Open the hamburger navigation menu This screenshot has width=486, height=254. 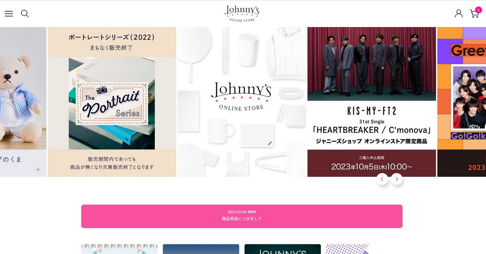(x=9, y=14)
